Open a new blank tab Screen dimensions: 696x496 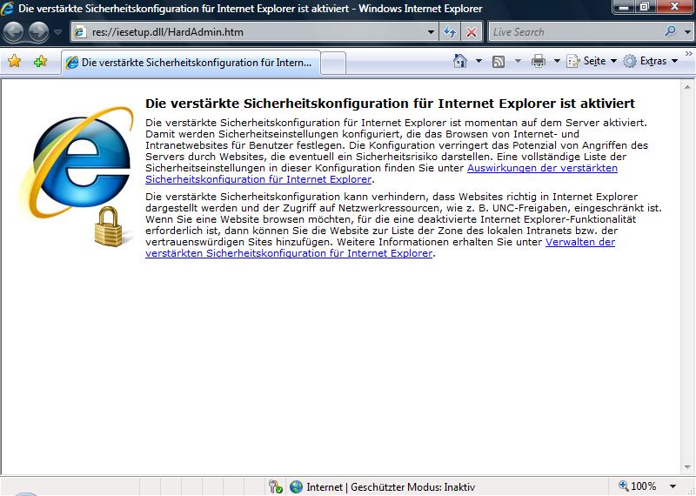click(x=333, y=63)
